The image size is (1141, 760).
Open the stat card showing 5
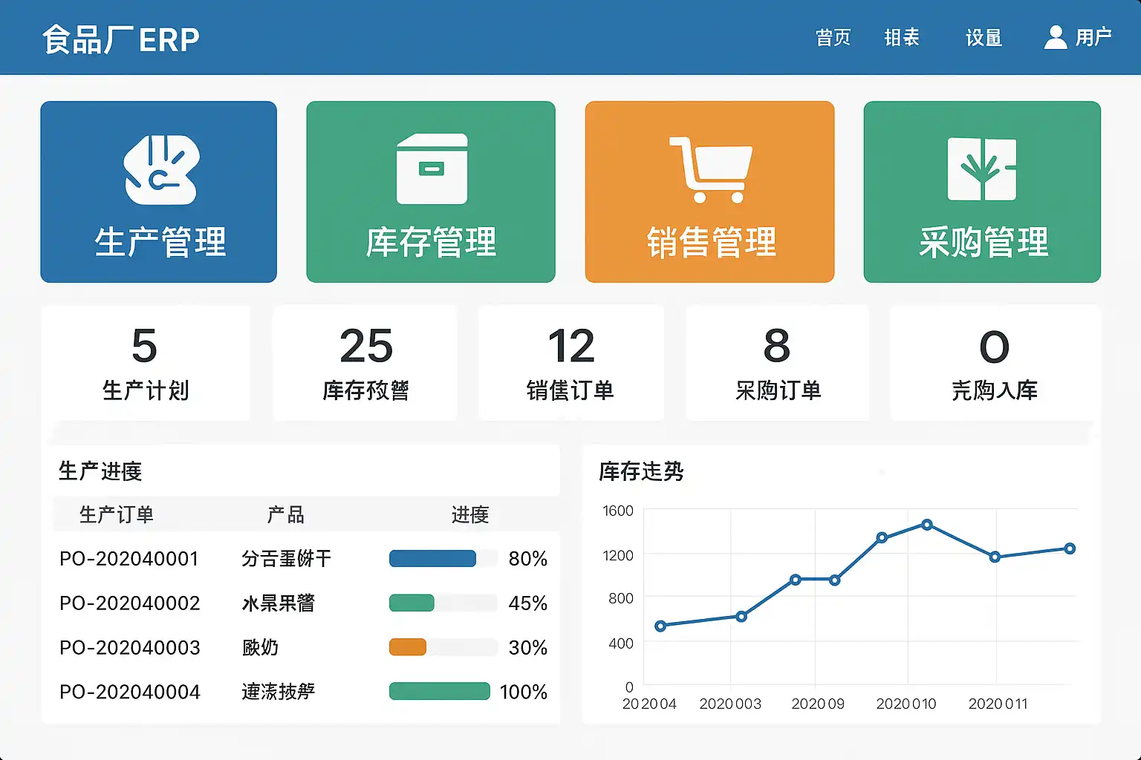[x=146, y=363]
